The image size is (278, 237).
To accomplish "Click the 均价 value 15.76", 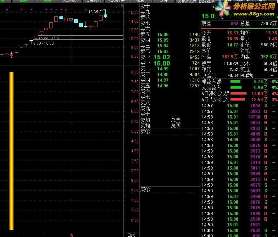I will (271, 33).
